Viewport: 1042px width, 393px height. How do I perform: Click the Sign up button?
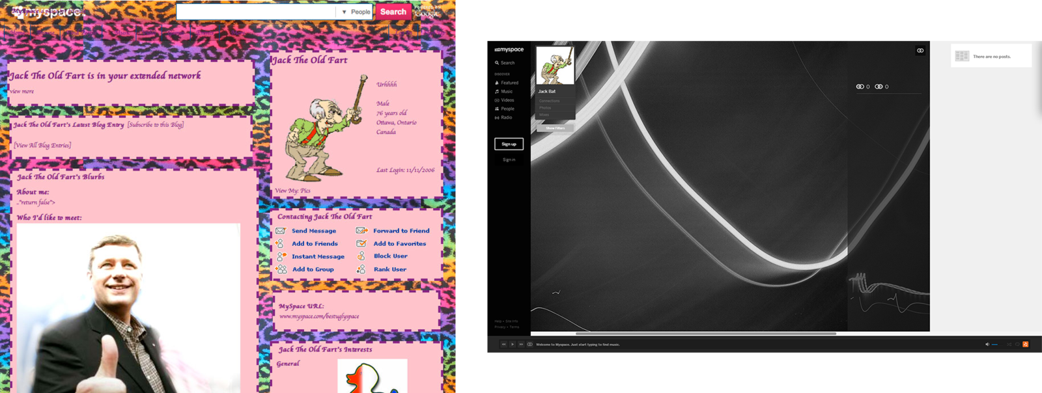pos(509,144)
